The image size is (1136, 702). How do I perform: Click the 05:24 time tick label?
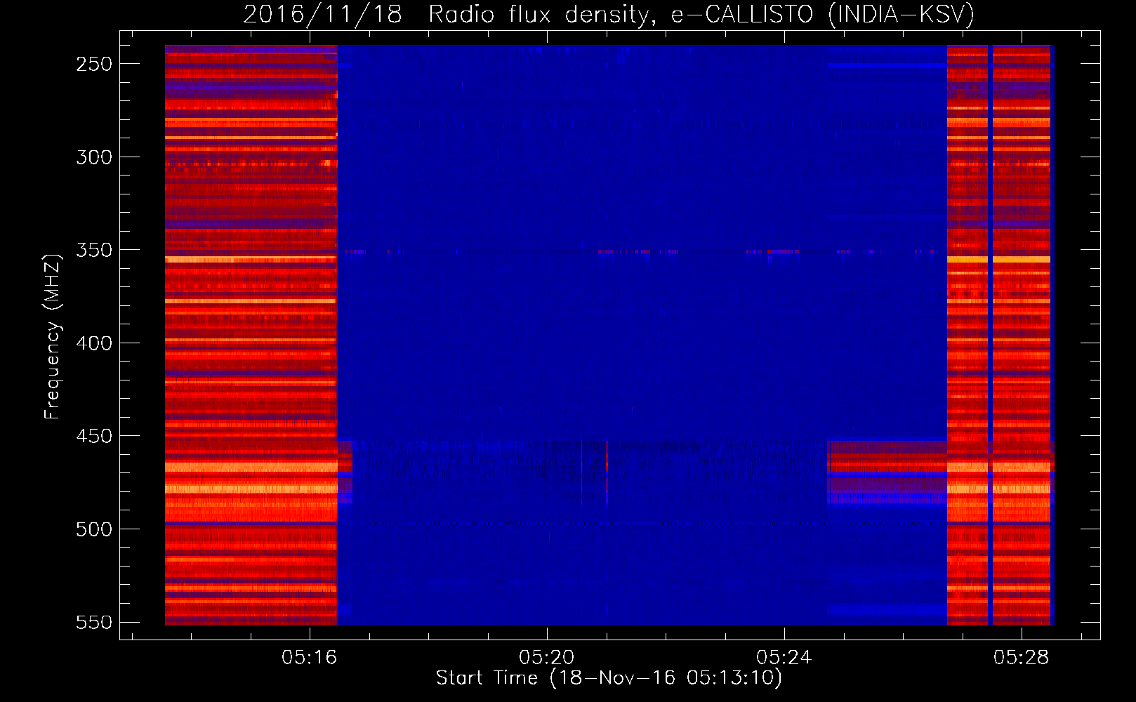point(784,658)
